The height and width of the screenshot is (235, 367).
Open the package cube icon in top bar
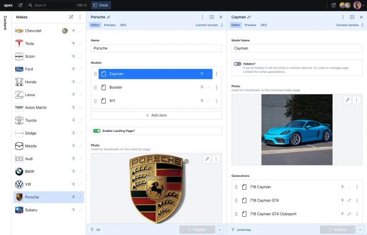pos(334,5)
